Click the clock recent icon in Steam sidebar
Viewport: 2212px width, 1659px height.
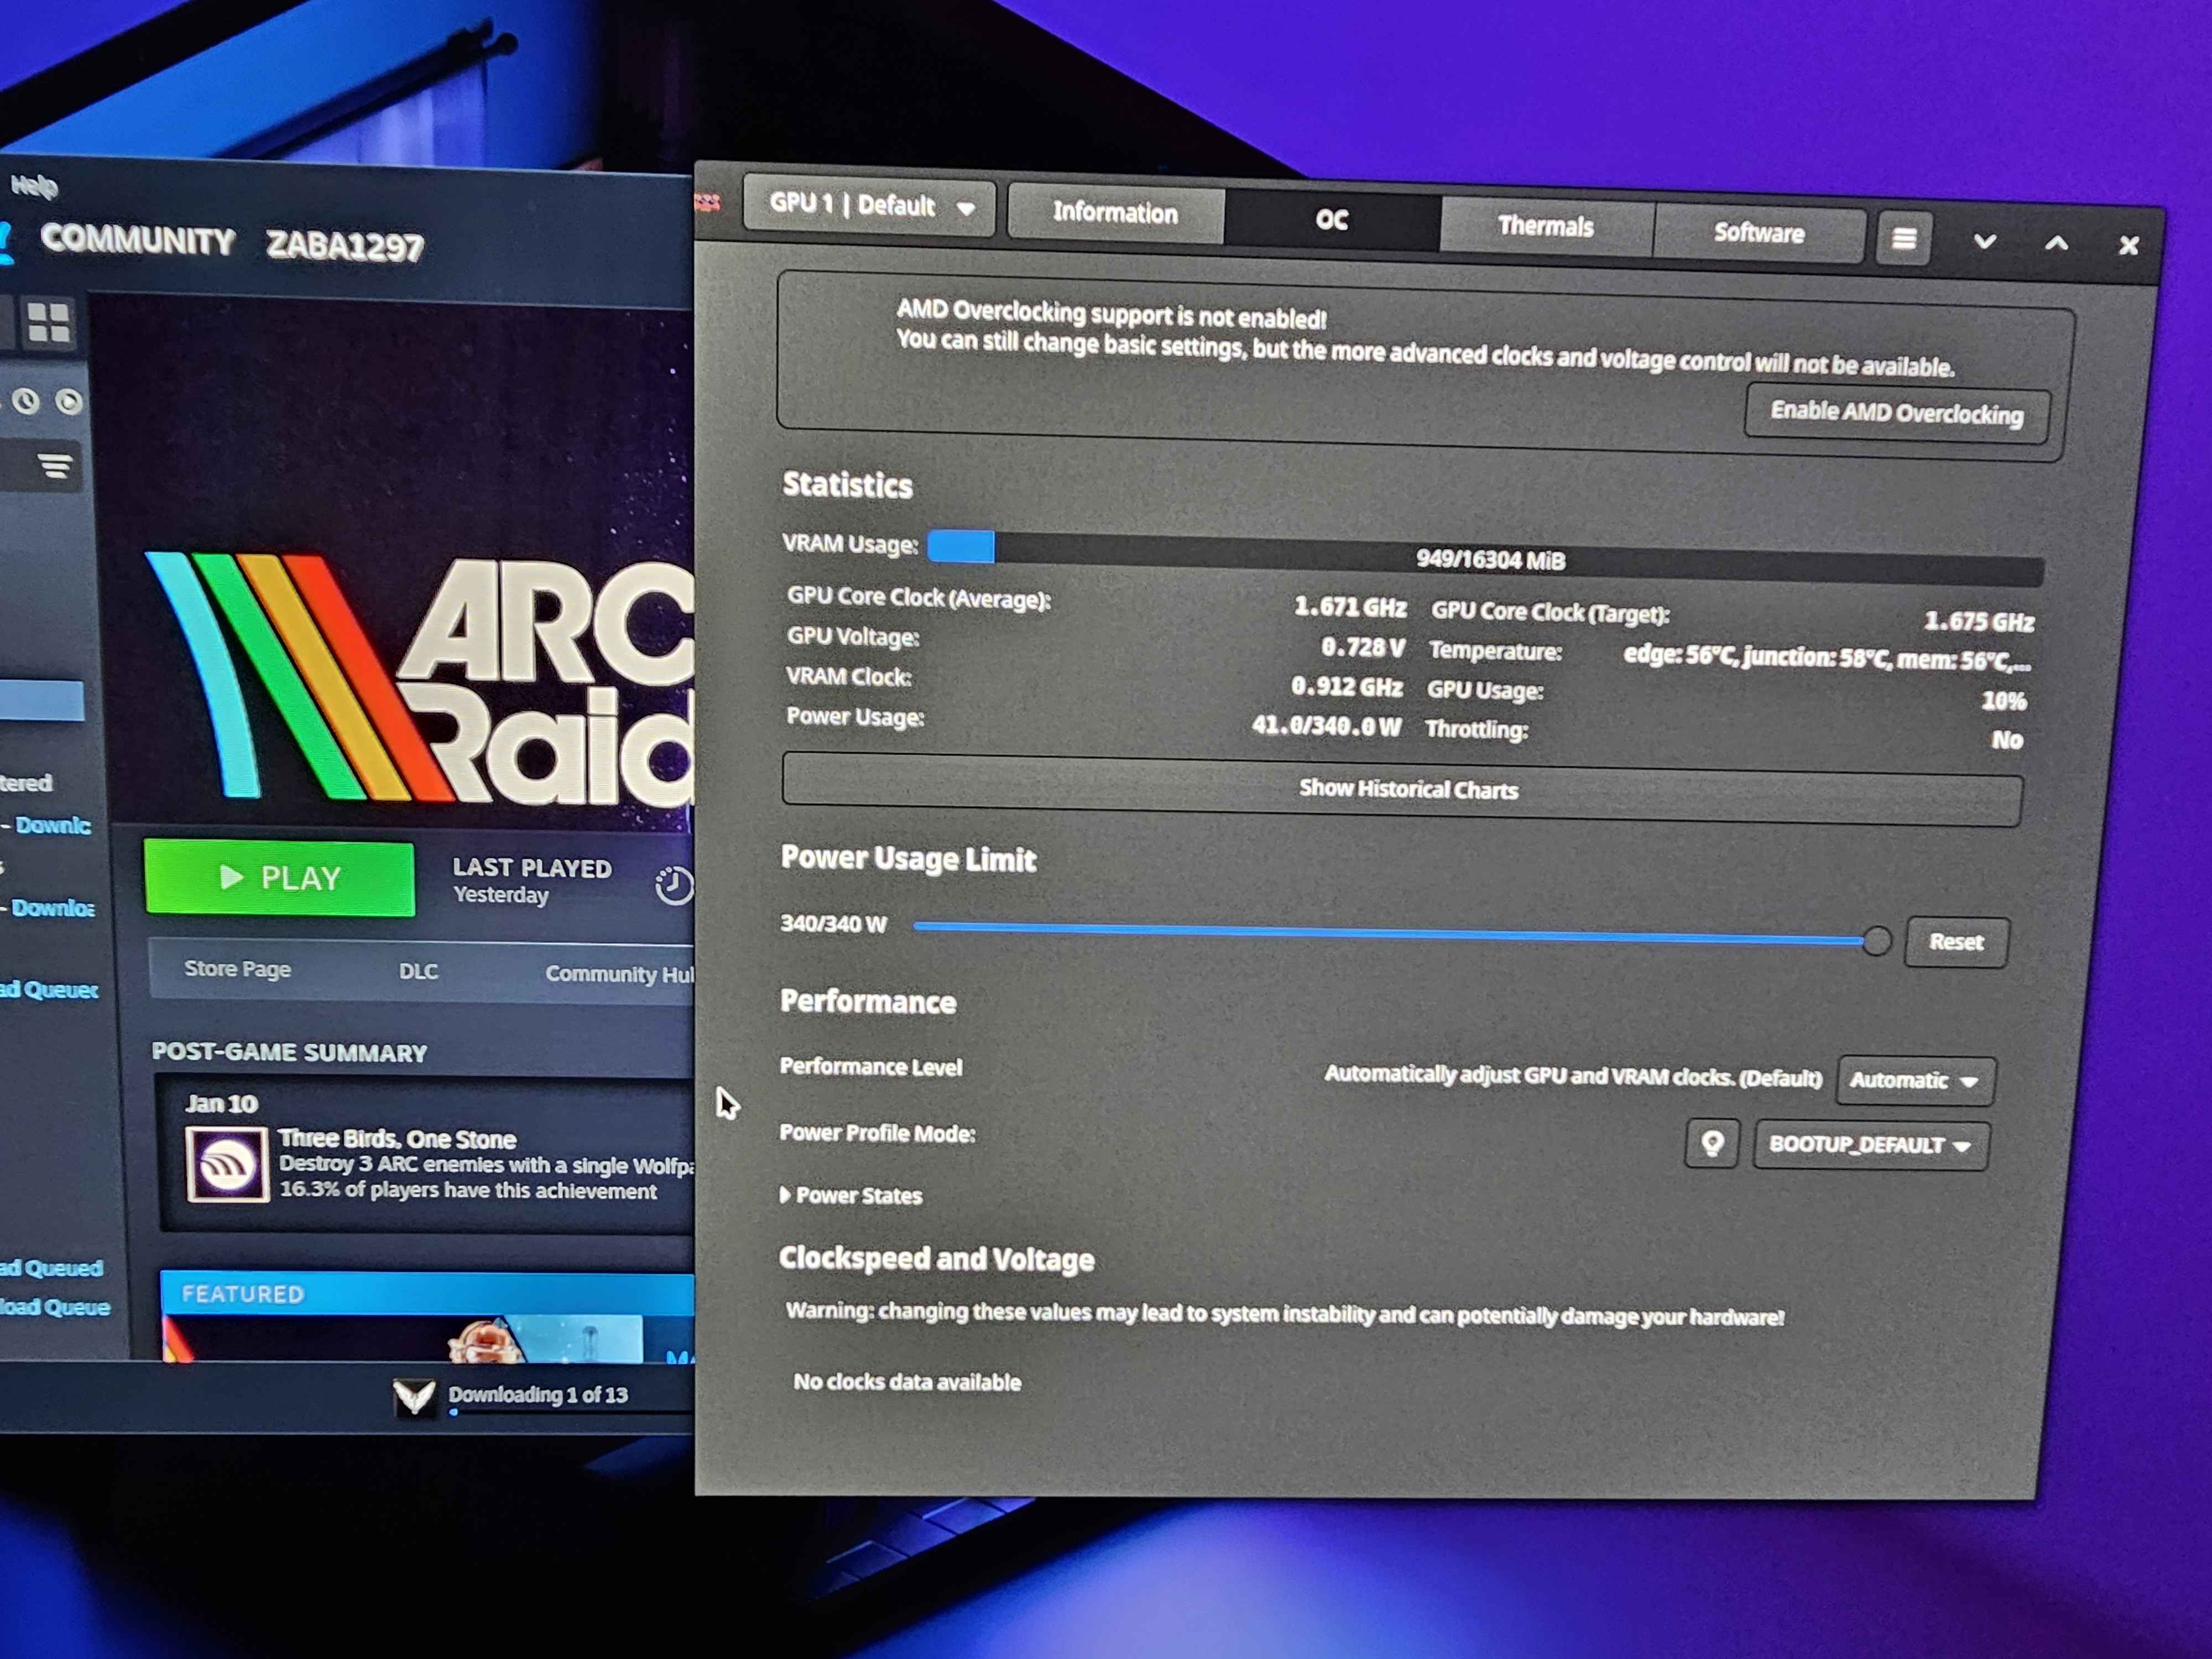(26, 401)
